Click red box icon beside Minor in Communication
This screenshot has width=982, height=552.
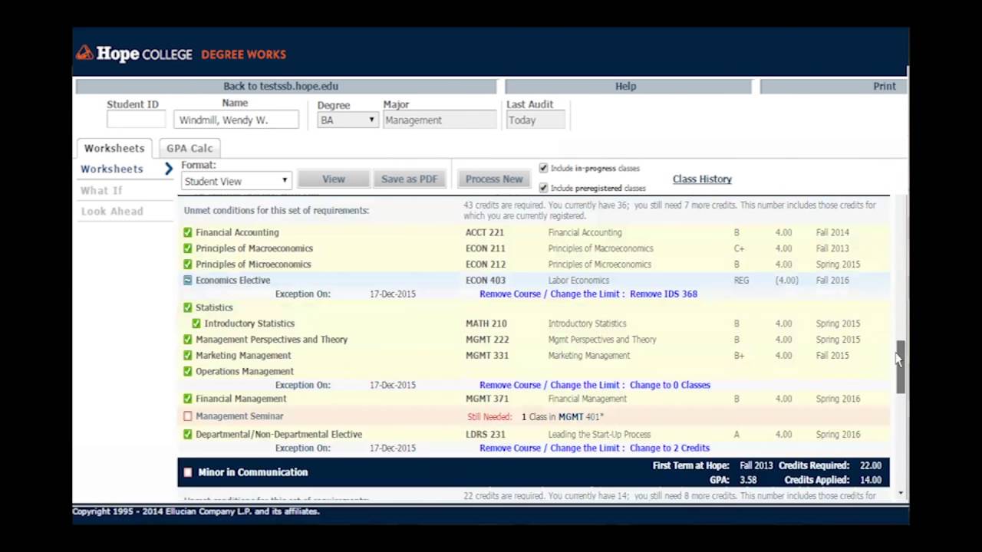click(x=188, y=472)
